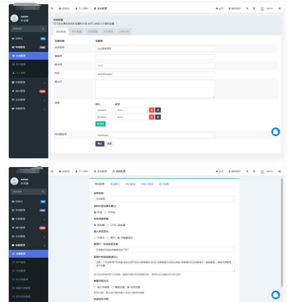The image size is (287, 302).
Task: Select the CTRL+回车键 send option
Action: click(x=108, y=225)
